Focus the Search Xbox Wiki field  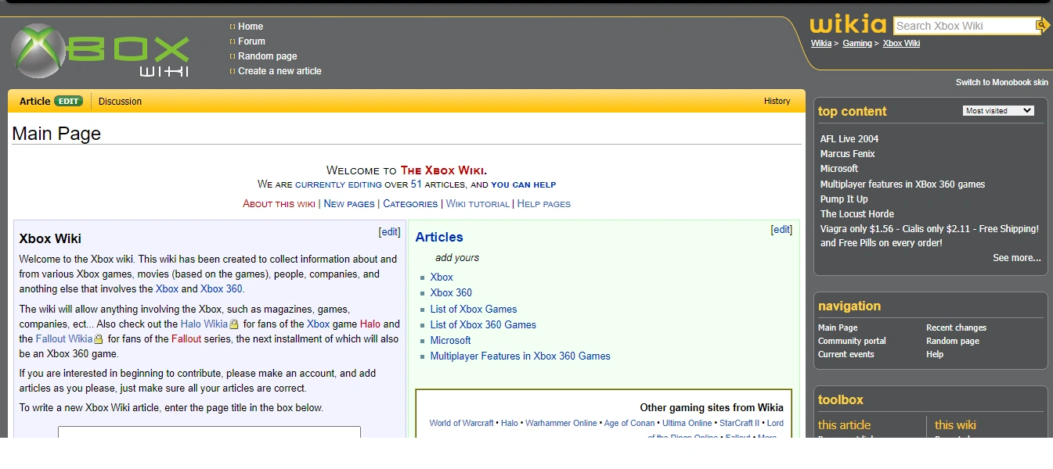(964, 26)
